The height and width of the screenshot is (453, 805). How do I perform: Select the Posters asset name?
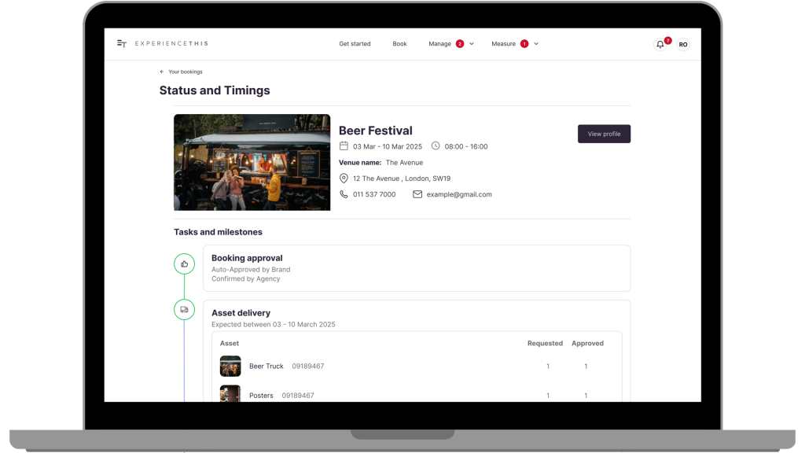click(x=261, y=396)
